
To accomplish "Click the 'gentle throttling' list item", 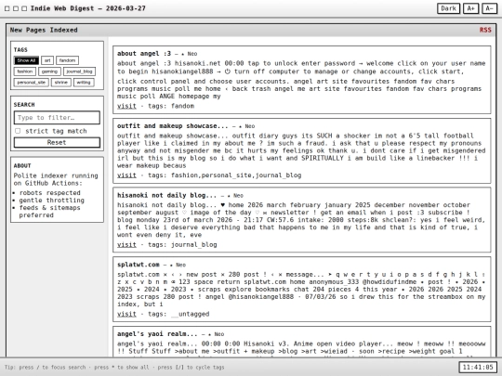I will coord(51,201).
